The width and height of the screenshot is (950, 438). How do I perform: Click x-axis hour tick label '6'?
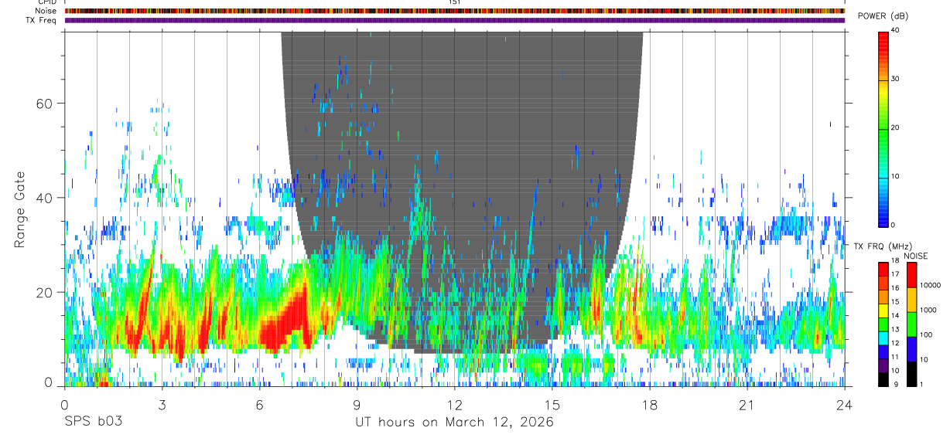coord(259,404)
